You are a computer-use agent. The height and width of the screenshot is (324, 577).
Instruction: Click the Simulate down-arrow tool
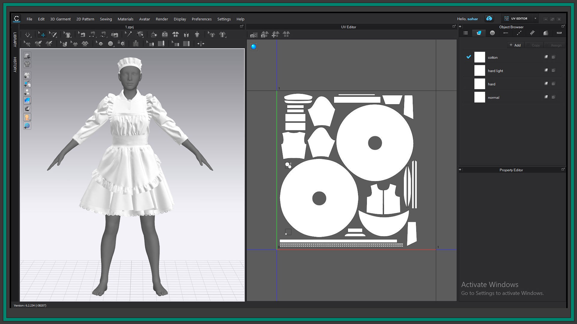pyautogui.click(x=28, y=35)
